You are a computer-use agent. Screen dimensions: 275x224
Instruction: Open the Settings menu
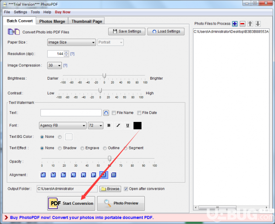(x=21, y=12)
